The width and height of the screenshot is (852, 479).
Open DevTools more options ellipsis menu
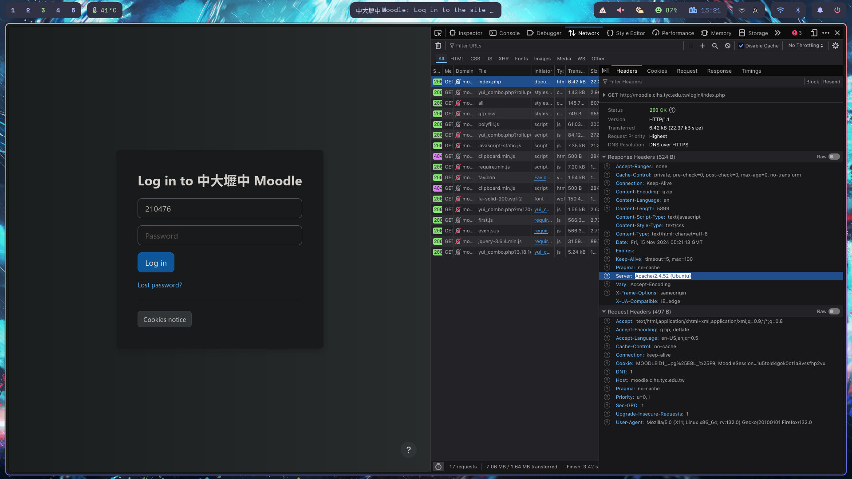coord(826,33)
